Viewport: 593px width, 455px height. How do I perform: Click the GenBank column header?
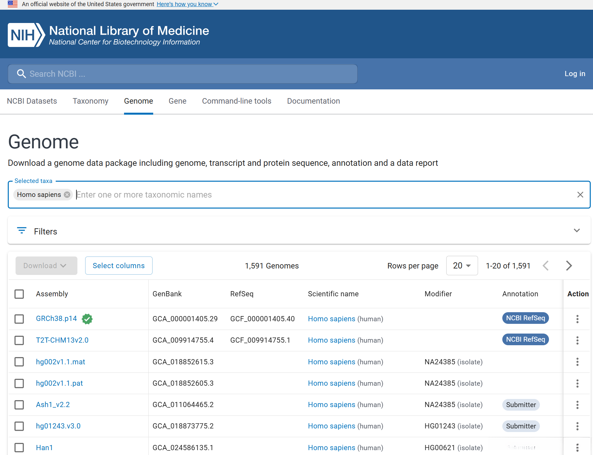[x=167, y=294]
